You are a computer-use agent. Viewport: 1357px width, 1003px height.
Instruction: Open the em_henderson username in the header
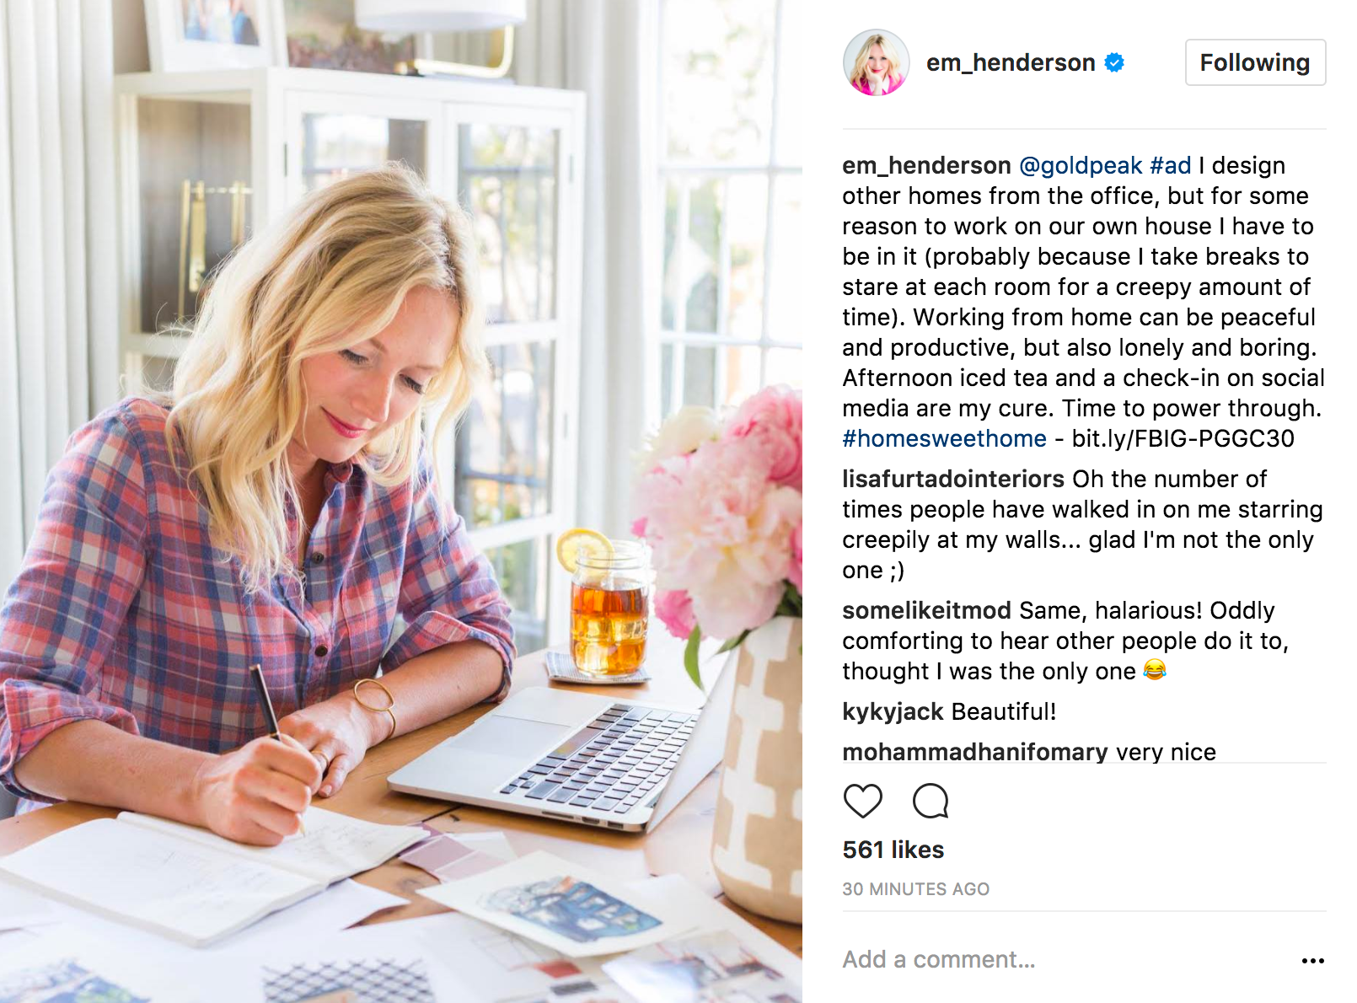click(1011, 62)
